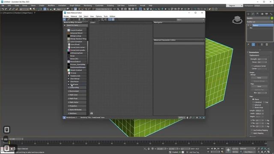Click the Slate status bar pan tool

click(187, 118)
